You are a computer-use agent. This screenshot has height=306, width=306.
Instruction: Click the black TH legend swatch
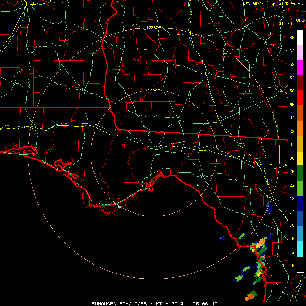point(300,265)
